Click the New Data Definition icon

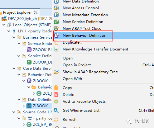point(56,2)
